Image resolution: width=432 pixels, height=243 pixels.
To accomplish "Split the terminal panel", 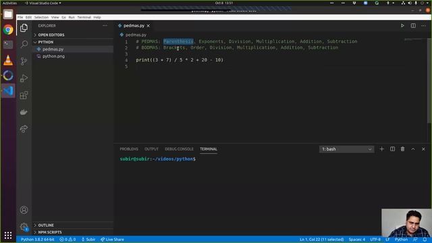I will [392, 149].
